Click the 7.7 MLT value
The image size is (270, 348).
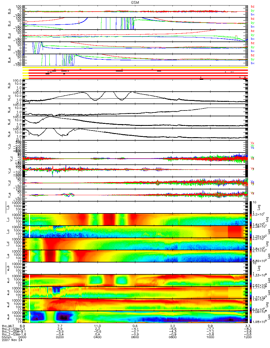coord(60,326)
